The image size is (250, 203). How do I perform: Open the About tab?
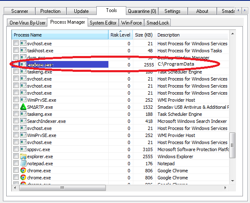coord(202,11)
